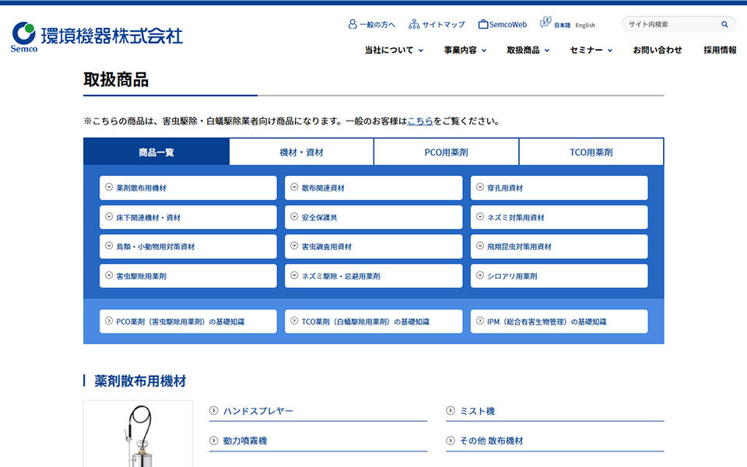The width and height of the screenshot is (747, 467).
Task: Click the こちら link for general customers
Action: [420, 121]
